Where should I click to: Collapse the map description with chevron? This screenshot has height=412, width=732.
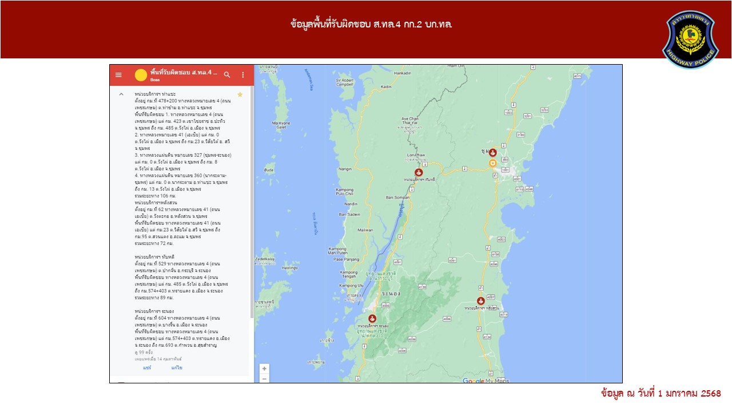click(x=121, y=94)
